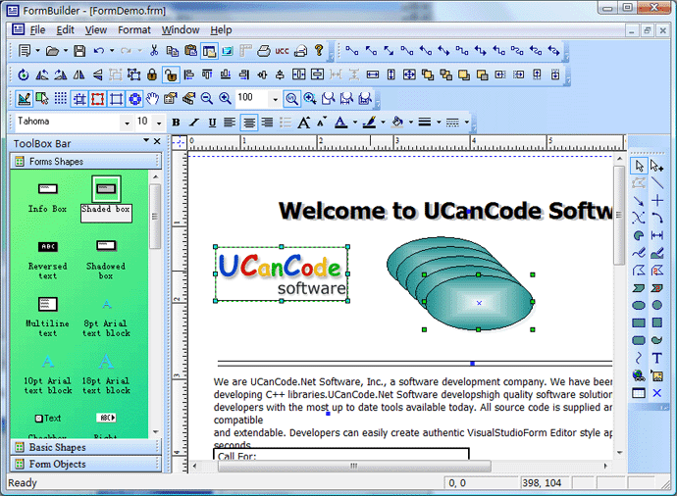Select the arrow pointer Select tool
677x496 pixels.
point(639,166)
